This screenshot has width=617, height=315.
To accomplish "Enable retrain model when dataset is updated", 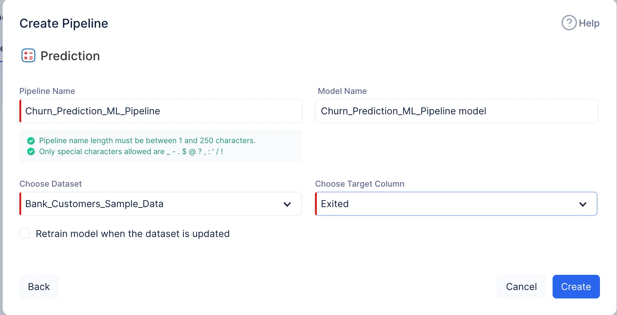I will (25, 234).
